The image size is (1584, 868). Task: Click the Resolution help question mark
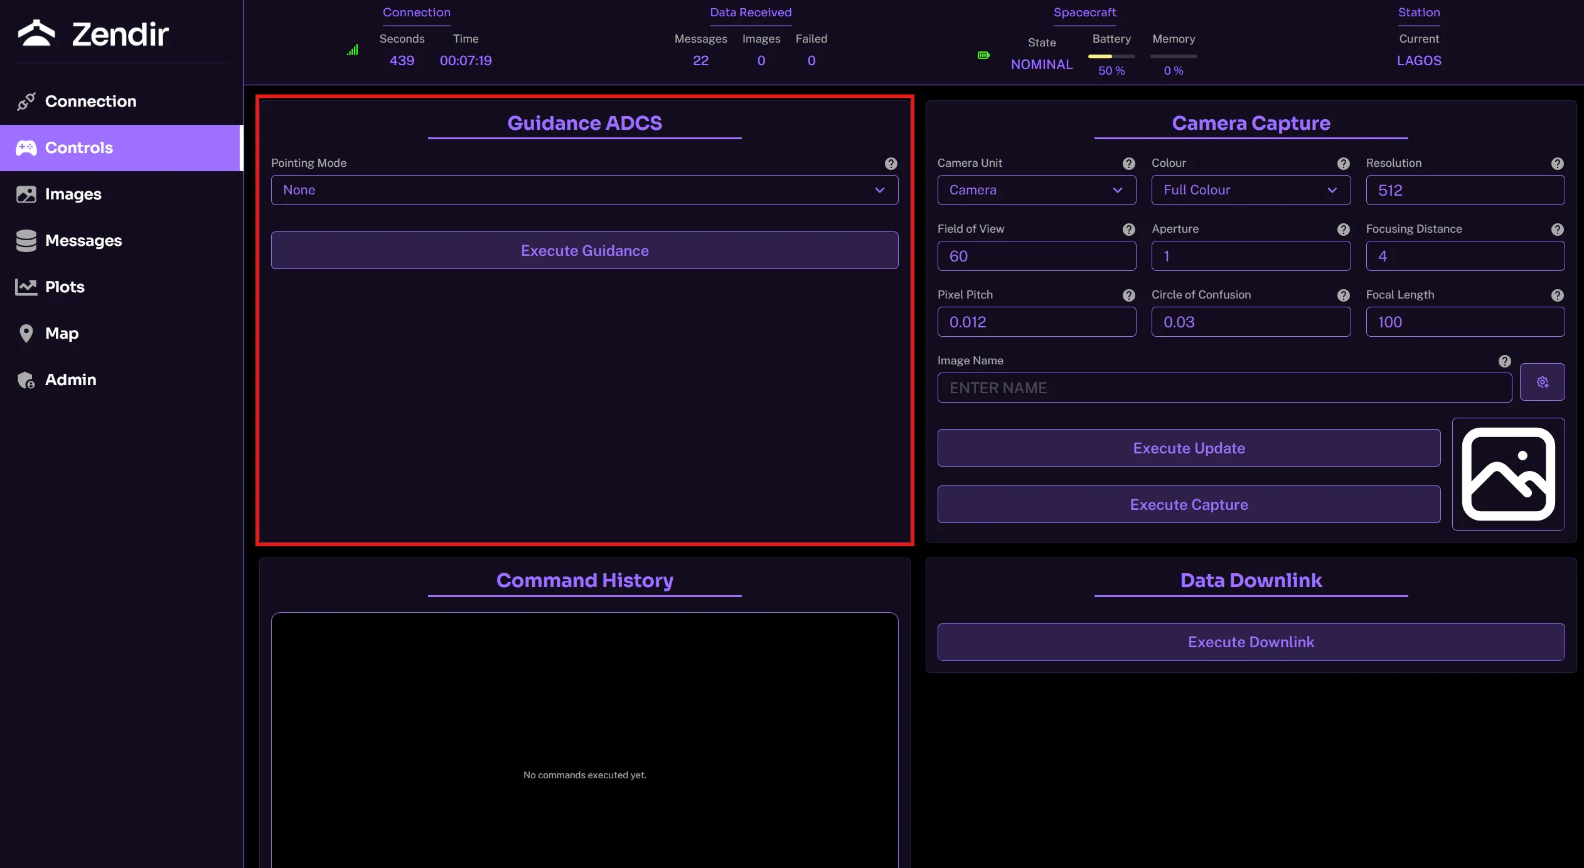[1557, 164]
